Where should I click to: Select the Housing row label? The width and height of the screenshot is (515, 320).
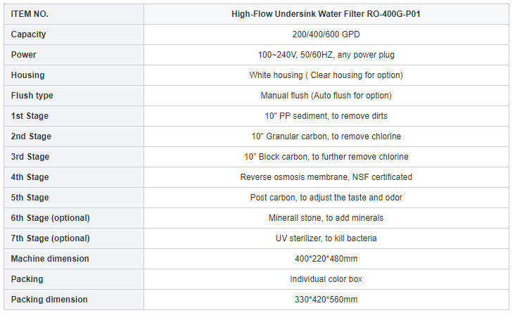point(27,75)
